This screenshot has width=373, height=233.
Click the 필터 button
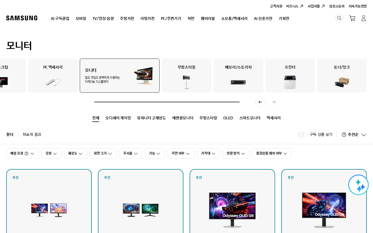[x=10, y=135]
